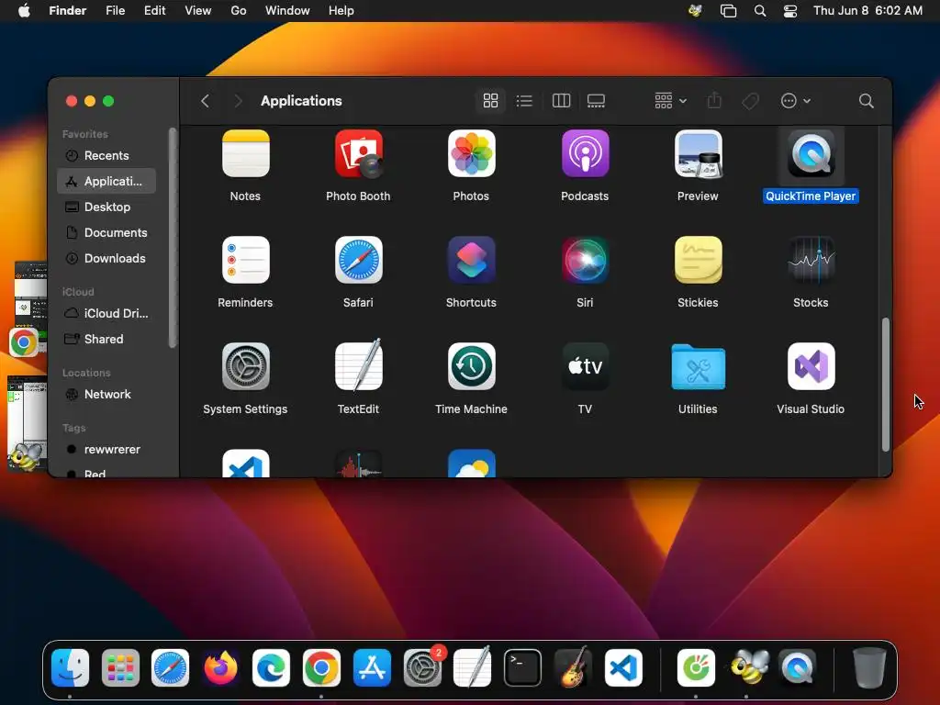Screen dimensions: 940x705
Task: Switch to list view
Action: coord(524,101)
